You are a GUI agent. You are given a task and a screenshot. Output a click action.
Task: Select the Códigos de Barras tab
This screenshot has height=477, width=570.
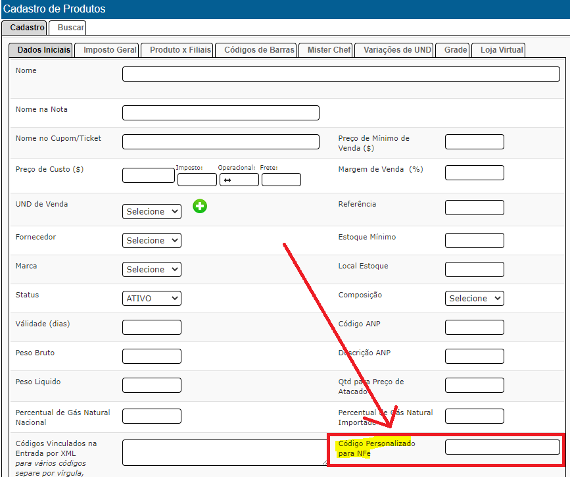pos(259,50)
